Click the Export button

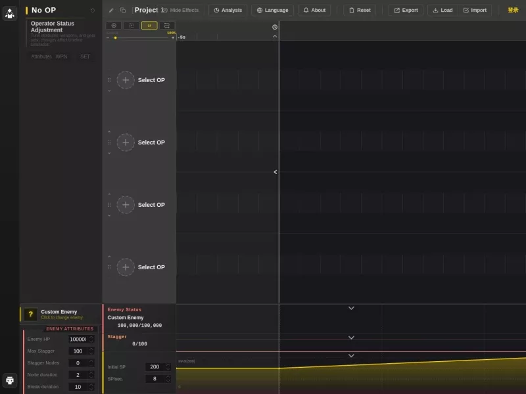(406, 10)
